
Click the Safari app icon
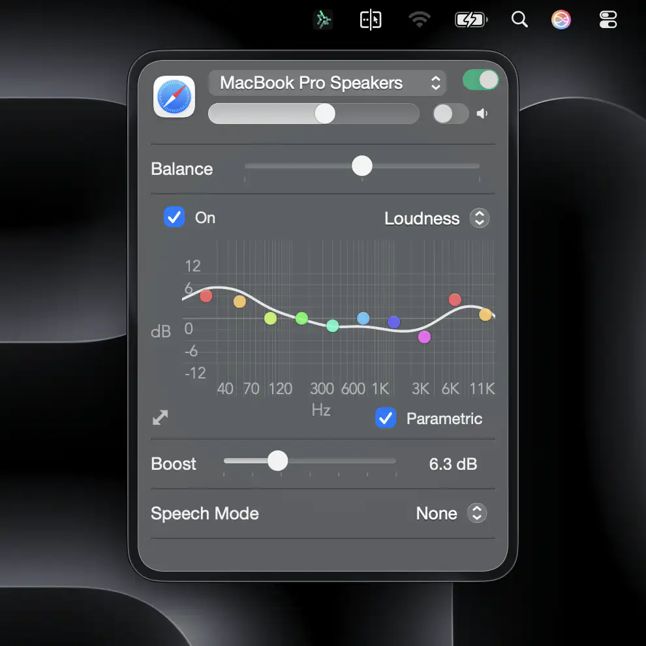174,97
